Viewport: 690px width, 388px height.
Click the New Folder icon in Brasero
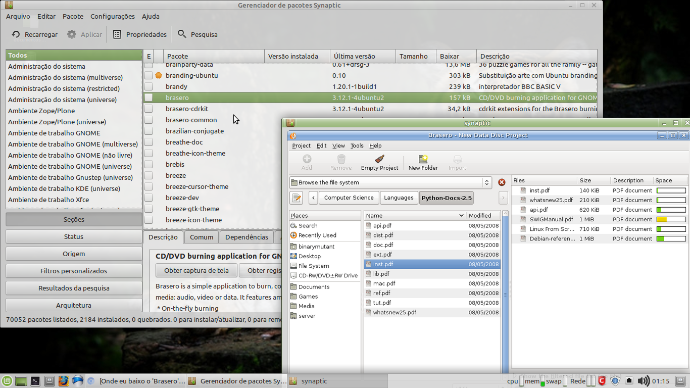click(423, 159)
